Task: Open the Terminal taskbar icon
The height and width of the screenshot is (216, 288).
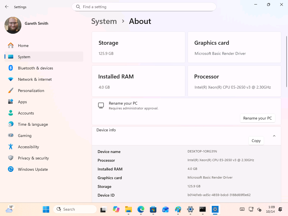Action: pos(202,209)
